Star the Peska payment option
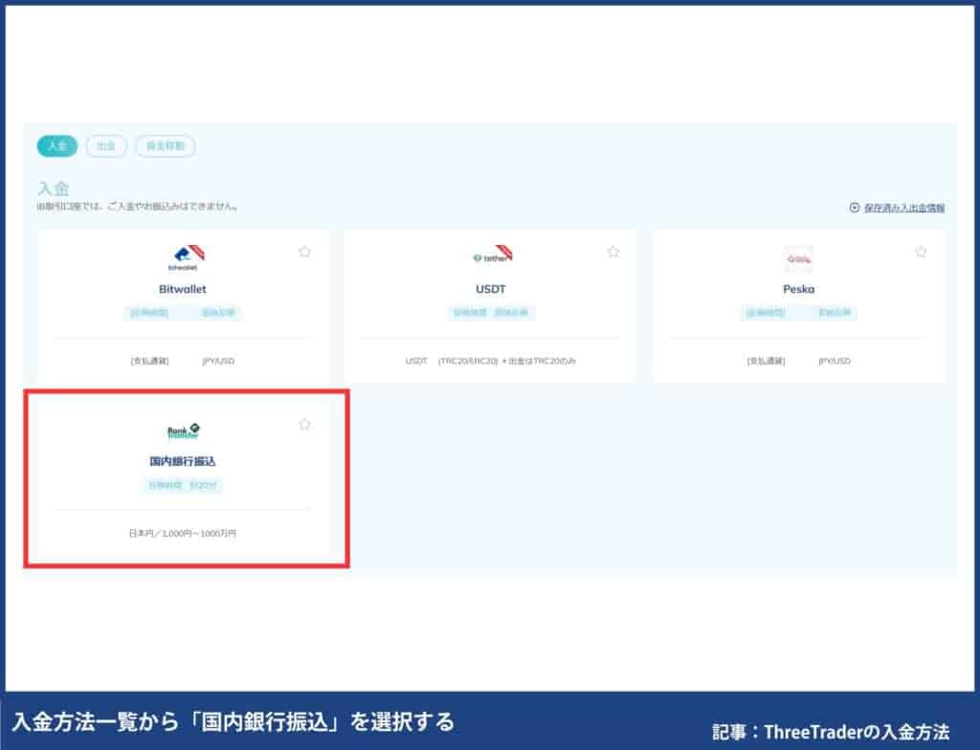980x750 pixels. pyautogui.click(x=920, y=252)
